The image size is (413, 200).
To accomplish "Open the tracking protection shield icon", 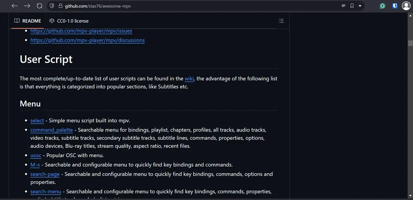I will click(52, 6).
